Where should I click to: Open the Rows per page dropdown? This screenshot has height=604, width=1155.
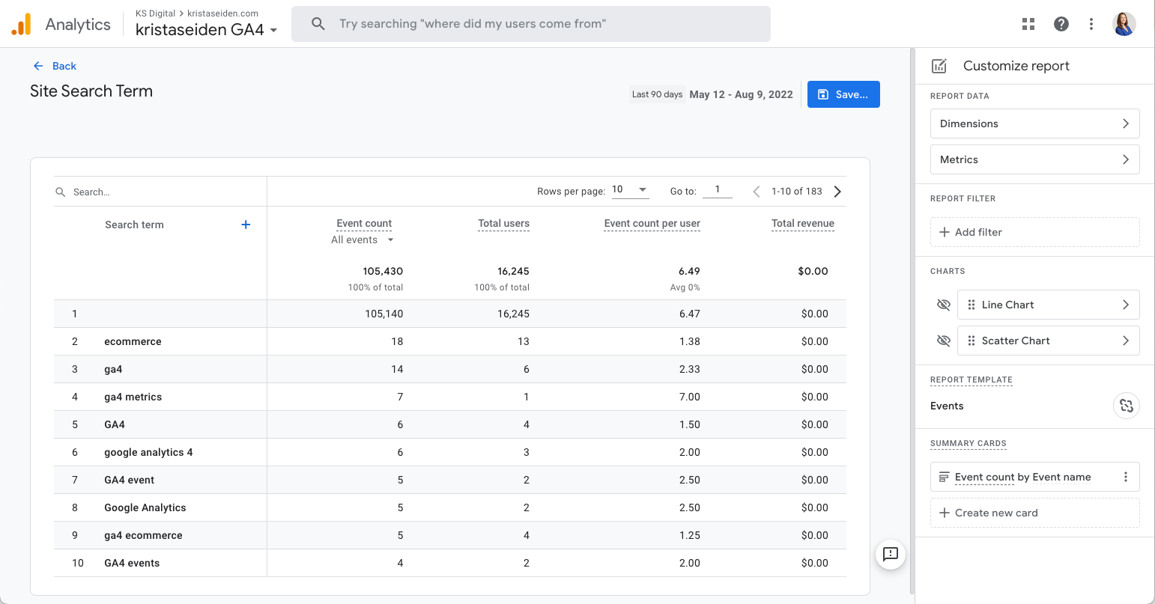tap(630, 190)
